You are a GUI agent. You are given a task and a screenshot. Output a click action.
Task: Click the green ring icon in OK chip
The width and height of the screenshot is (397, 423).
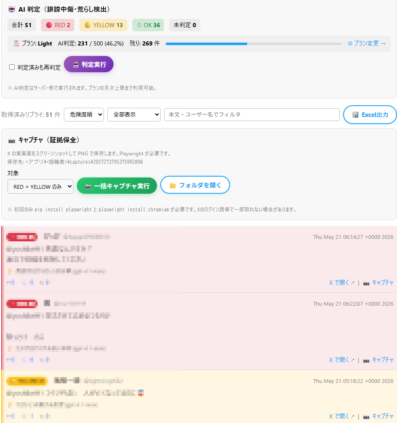point(139,25)
